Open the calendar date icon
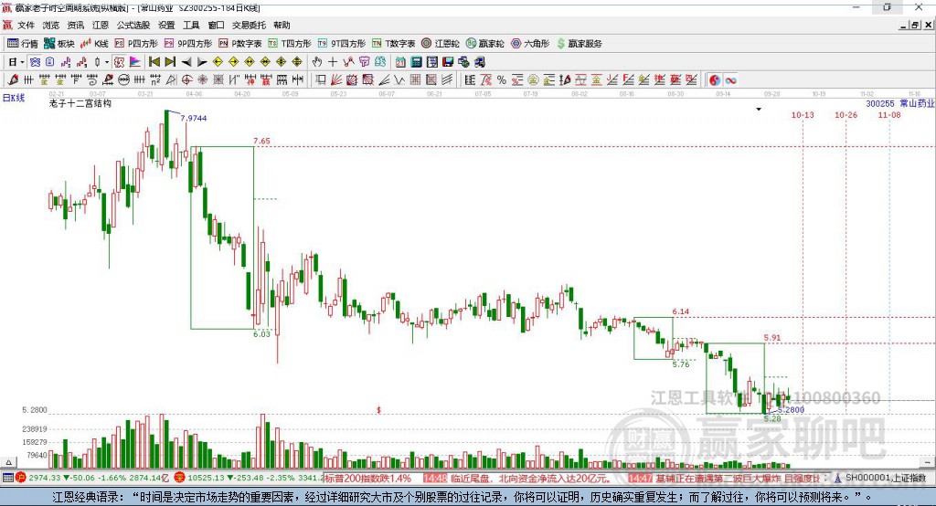 point(400,62)
